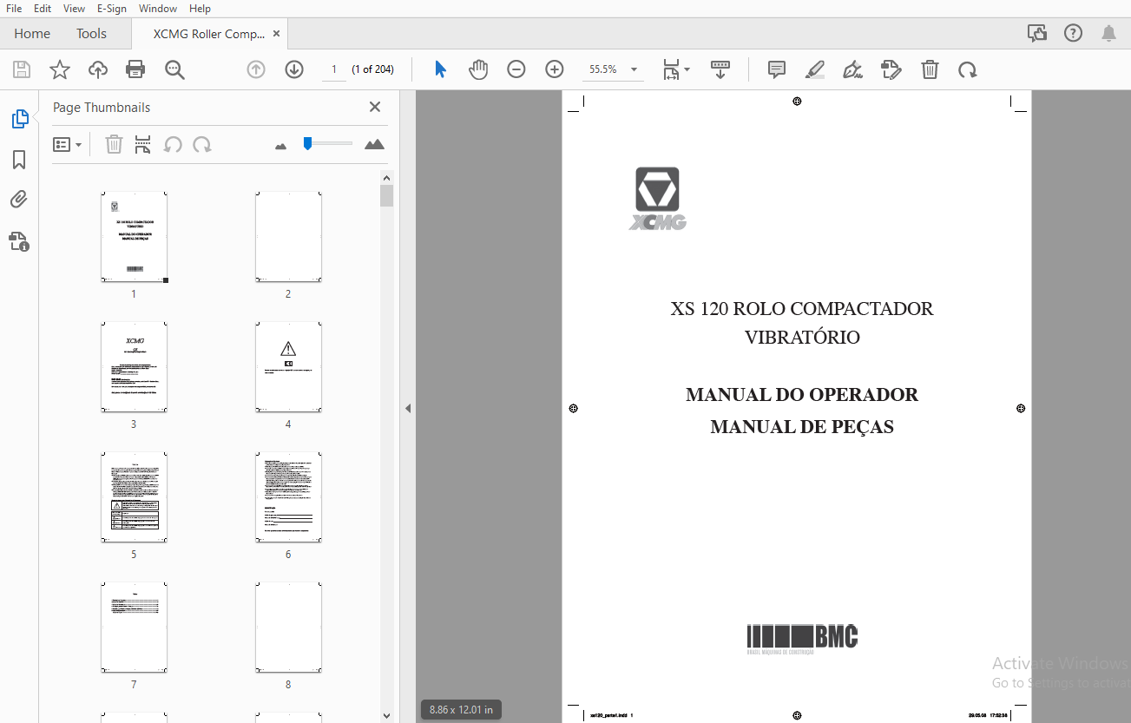Click the cloud upload icon
Viewport: 1131px width, 723px height.
(98, 69)
